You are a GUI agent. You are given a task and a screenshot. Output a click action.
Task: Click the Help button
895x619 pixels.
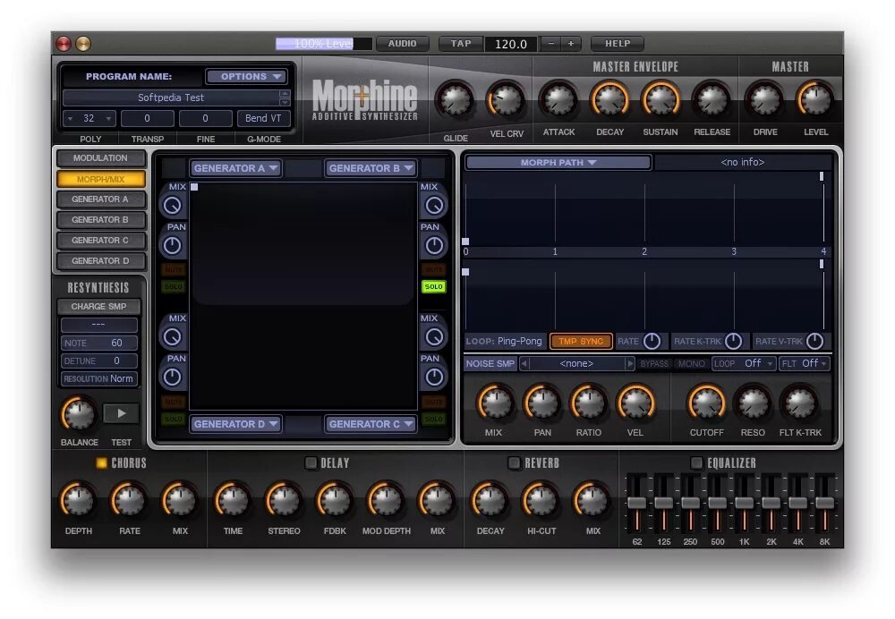tap(618, 43)
